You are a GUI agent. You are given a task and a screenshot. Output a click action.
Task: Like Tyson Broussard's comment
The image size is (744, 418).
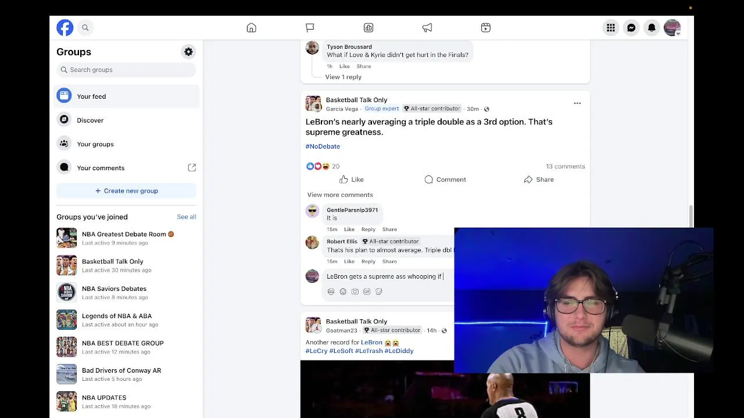[344, 66]
